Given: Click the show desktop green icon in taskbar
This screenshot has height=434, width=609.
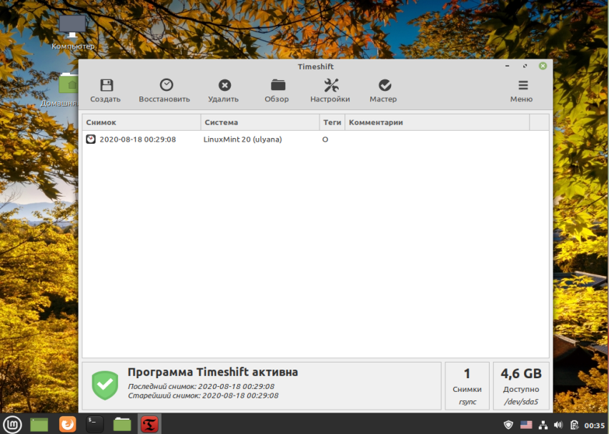Looking at the screenshot, I should pyautogui.click(x=39, y=424).
